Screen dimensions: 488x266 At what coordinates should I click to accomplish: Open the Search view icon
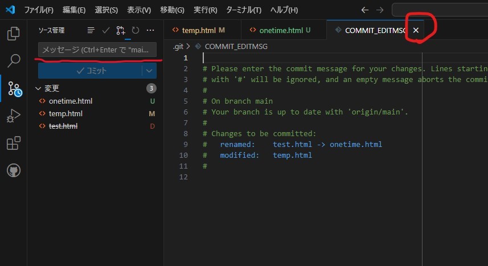pyautogui.click(x=13, y=60)
